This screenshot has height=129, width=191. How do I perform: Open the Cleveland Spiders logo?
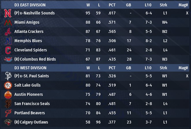pyautogui.click(x=8, y=50)
